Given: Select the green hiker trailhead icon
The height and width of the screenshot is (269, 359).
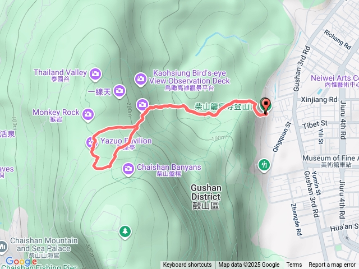Looking at the screenshot, I should pos(264,165).
